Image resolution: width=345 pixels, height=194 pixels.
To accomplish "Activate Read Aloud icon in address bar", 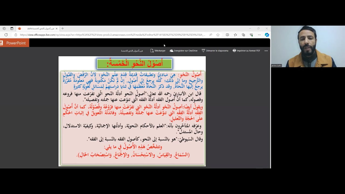I will coord(211,35).
